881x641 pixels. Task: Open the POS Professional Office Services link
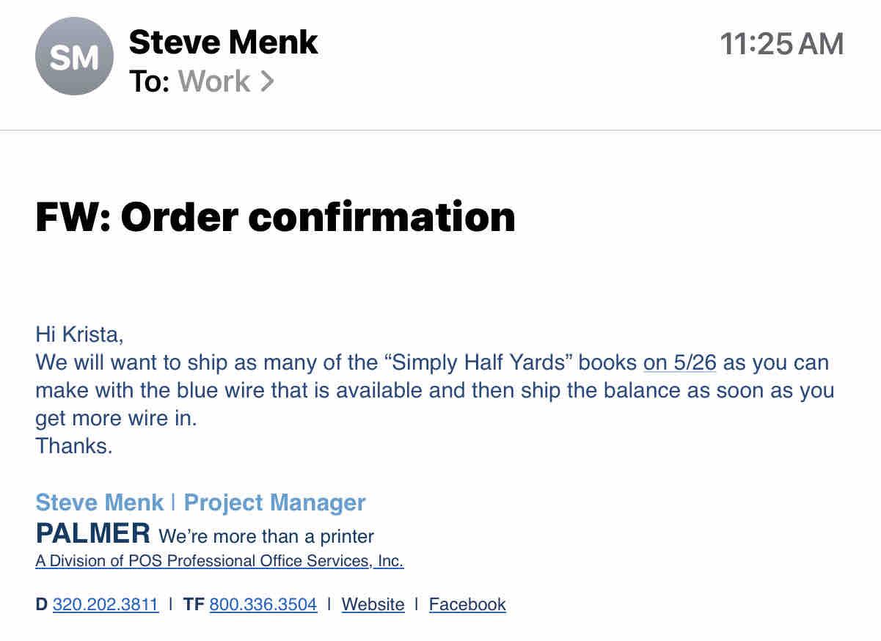coord(219,561)
